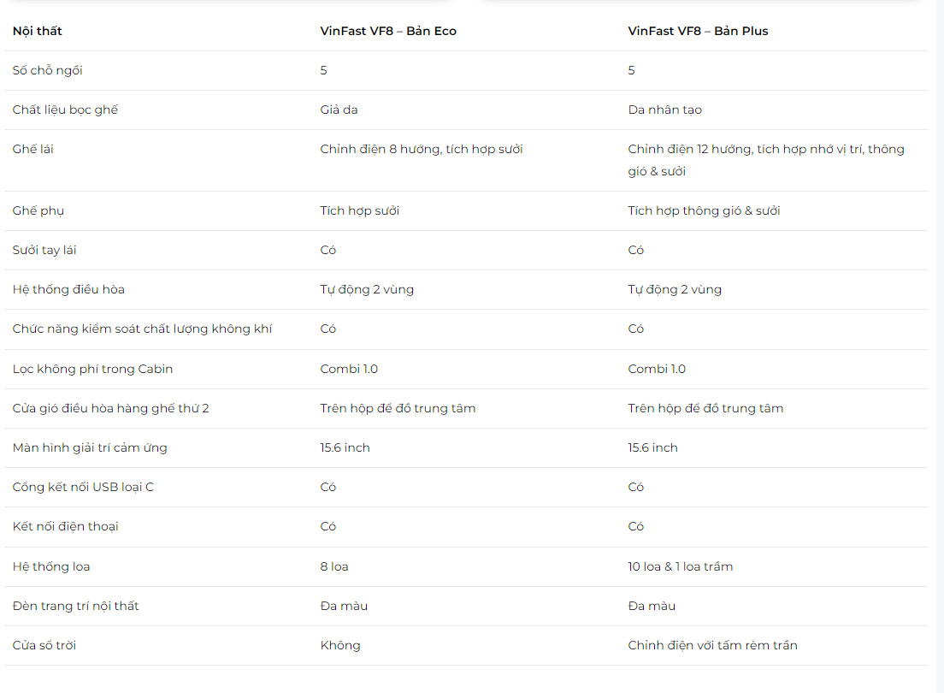Select the "Số chỗ ngồi" row label
The image size is (944, 693).
48,70
